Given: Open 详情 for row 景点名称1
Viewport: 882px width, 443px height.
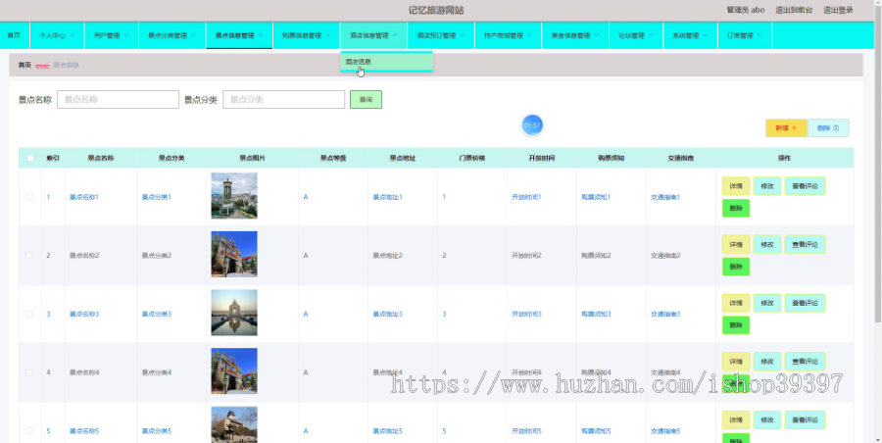Looking at the screenshot, I should pyautogui.click(x=736, y=186).
